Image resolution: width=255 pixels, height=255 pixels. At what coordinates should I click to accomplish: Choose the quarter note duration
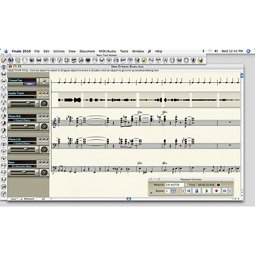3,95
